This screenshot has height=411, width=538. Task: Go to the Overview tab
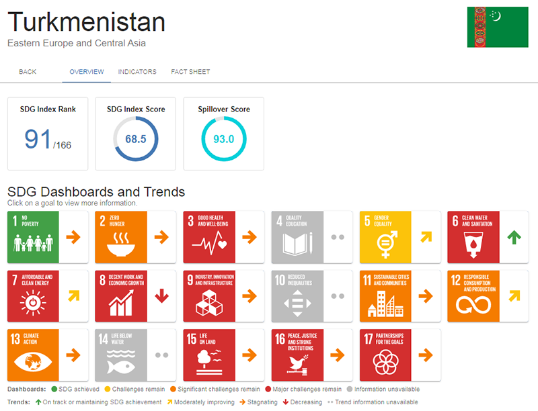(87, 72)
